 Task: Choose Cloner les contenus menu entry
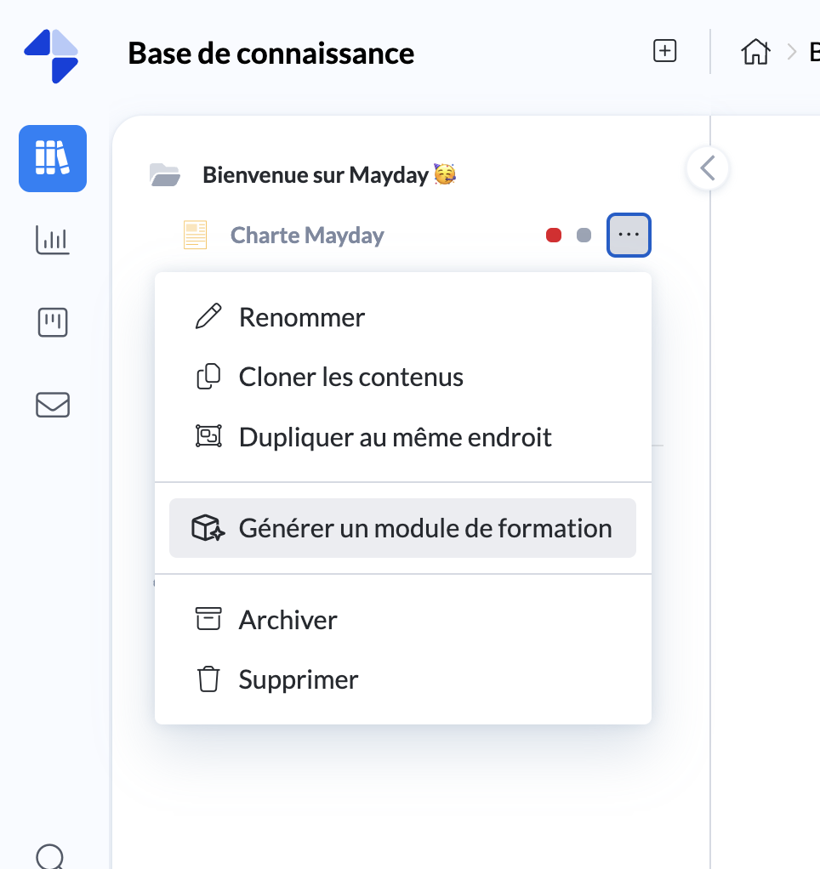point(350,377)
